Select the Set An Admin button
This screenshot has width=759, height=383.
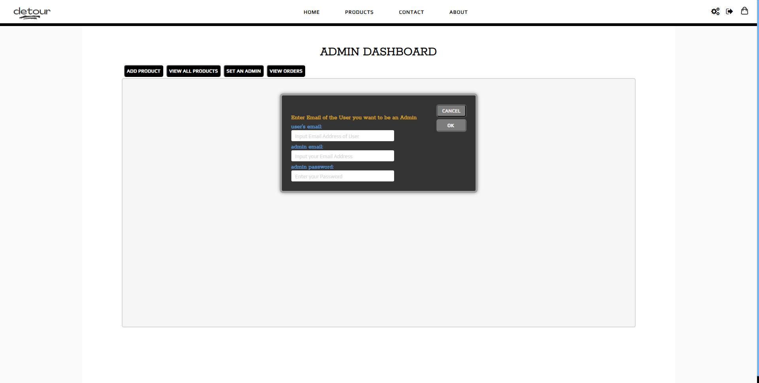244,71
